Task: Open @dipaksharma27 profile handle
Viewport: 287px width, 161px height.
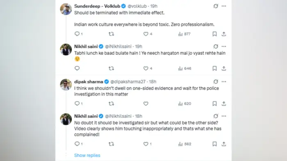Action: tap(128, 82)
